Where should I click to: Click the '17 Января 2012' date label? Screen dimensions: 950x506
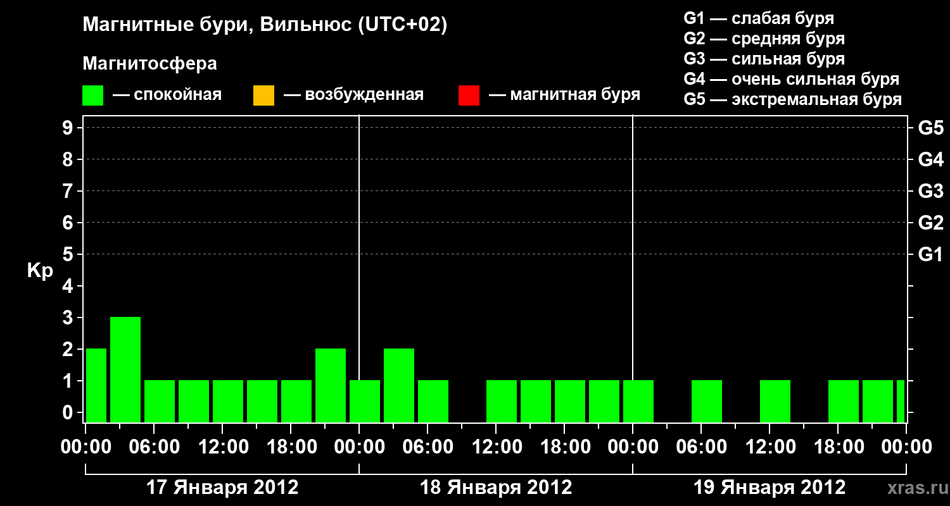click(222, 488)
